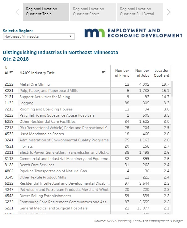Click NAICS code 2122
Image resolution: width=187 pixels, height=228 pixels.
pyautogui.click(x=9, y=84)
